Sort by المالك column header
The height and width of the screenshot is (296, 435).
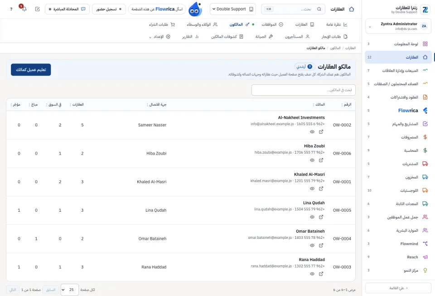pos(319,105)
